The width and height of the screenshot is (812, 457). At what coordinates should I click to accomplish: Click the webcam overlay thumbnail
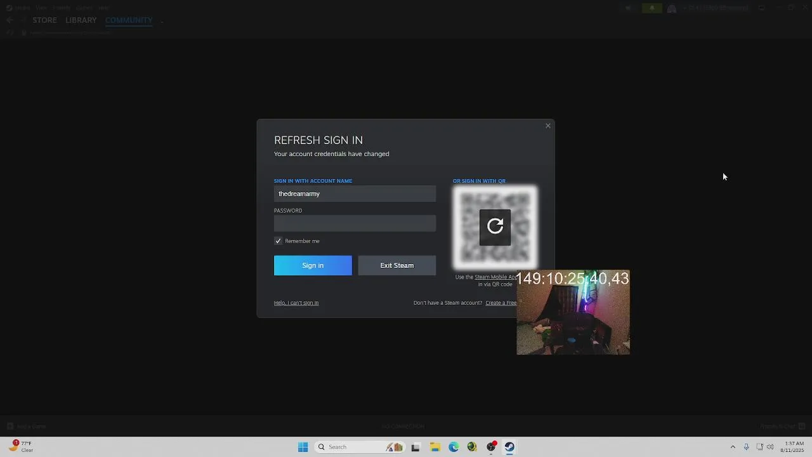(x=573, y=312)
